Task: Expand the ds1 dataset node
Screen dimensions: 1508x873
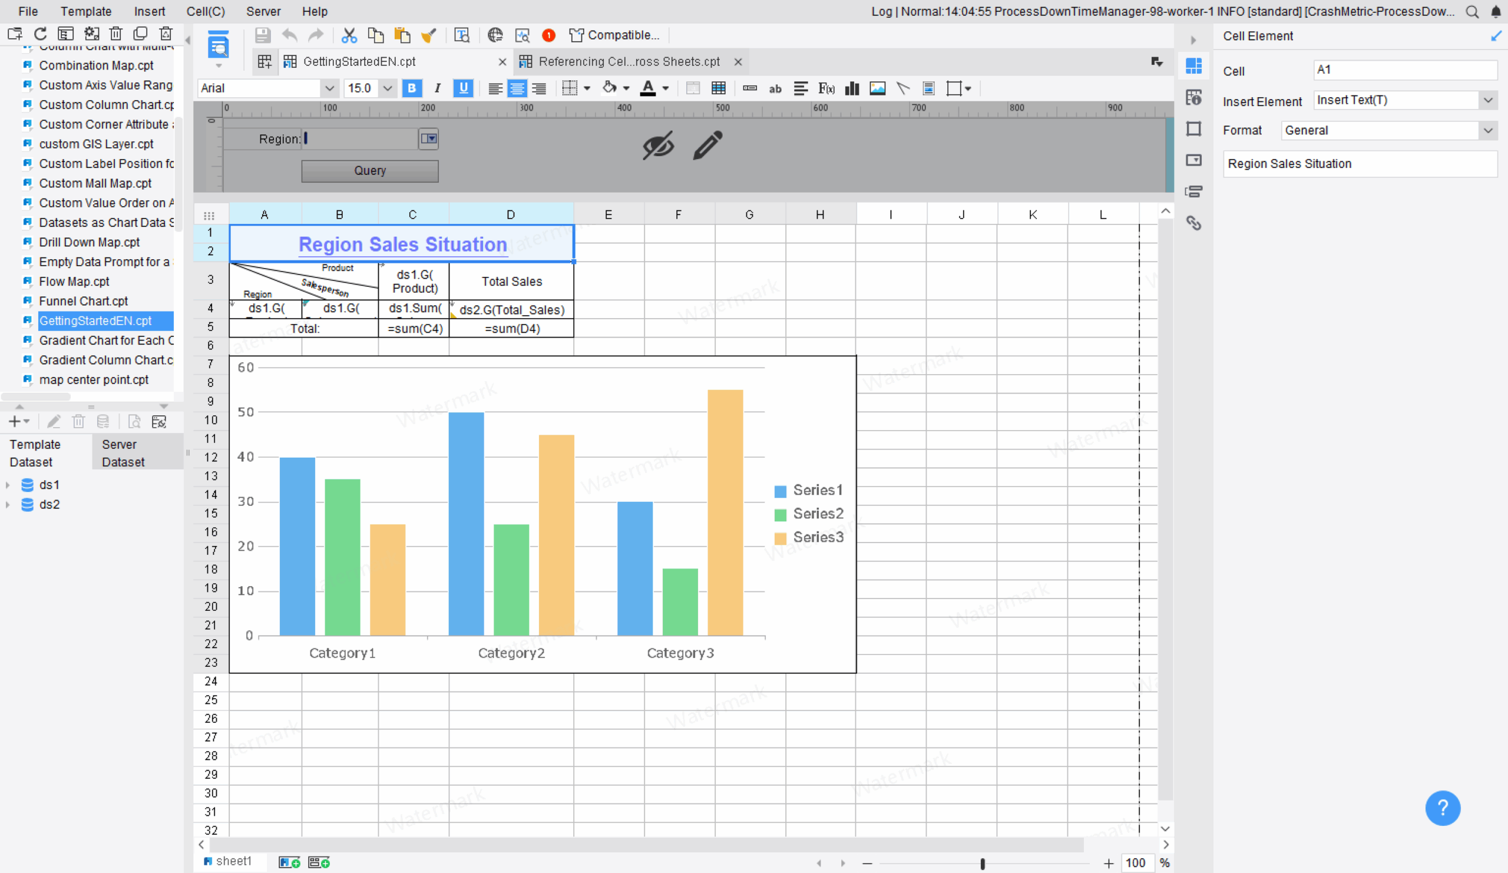Action: 8,485
